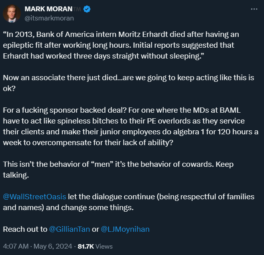
Task: Click the MARK MORAN display name
Action: pyautogui.click(x=48, y=9)
